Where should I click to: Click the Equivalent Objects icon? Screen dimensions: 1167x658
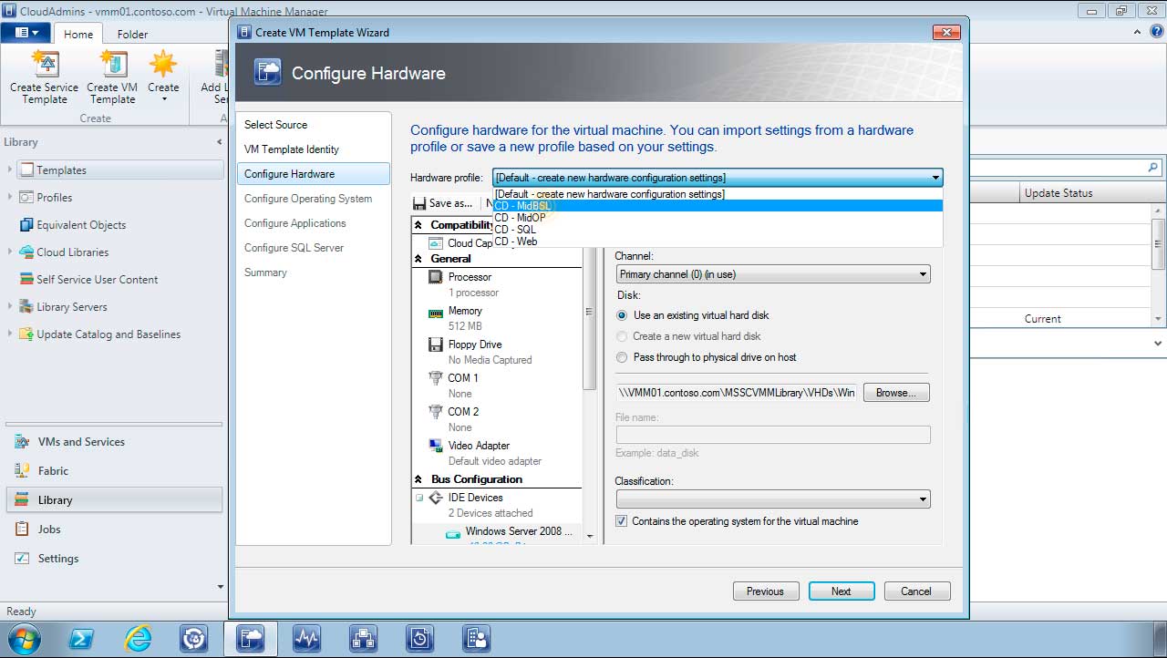pyautogui.click(x=26, y=225)
